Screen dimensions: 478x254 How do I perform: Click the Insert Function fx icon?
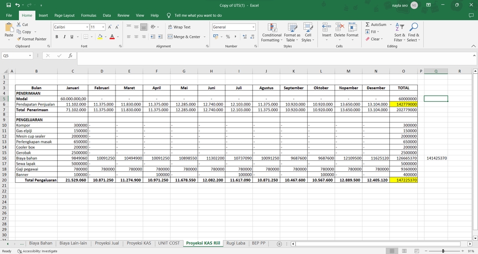point(70,55)
